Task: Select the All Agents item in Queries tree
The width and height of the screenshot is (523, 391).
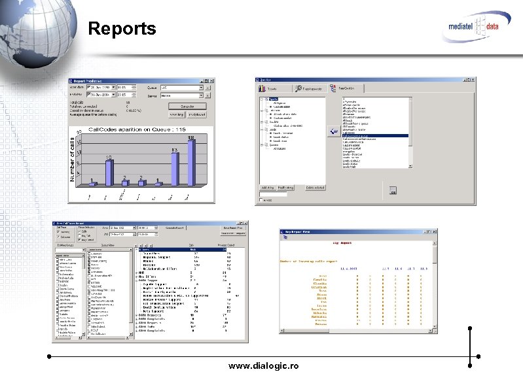Action: [x=280, y=103]
